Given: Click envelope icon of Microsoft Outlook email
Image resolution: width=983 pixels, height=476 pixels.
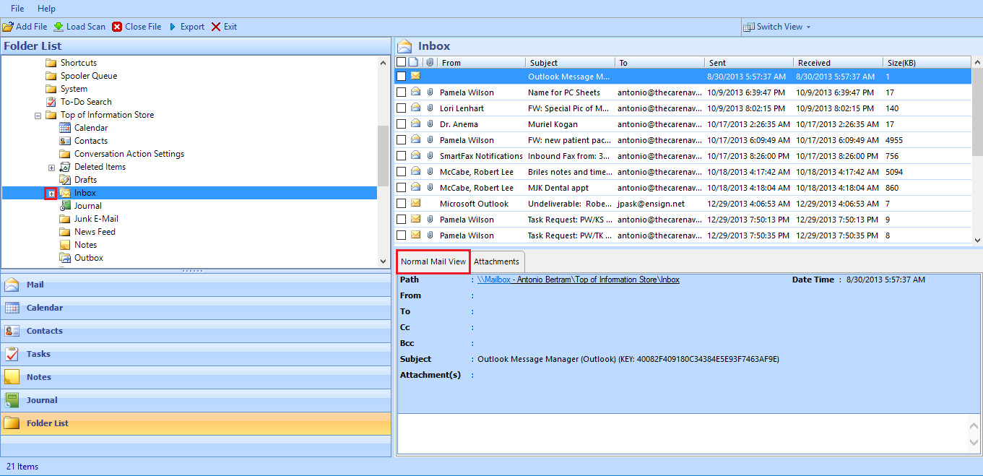Looking at the screenshot, I should click(416, 204).
